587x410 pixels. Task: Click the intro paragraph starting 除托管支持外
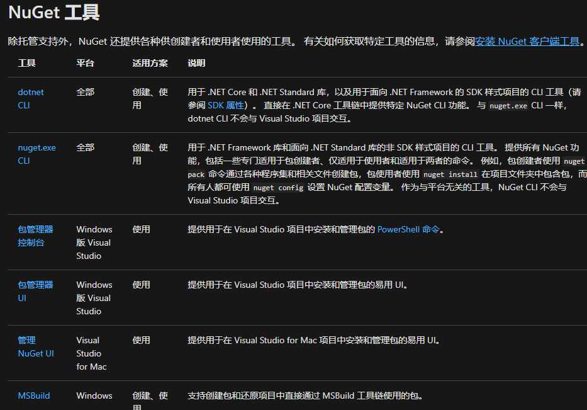click(296, 41)
